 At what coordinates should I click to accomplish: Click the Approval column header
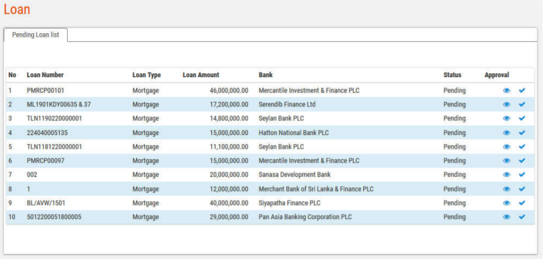click(497, 75)
